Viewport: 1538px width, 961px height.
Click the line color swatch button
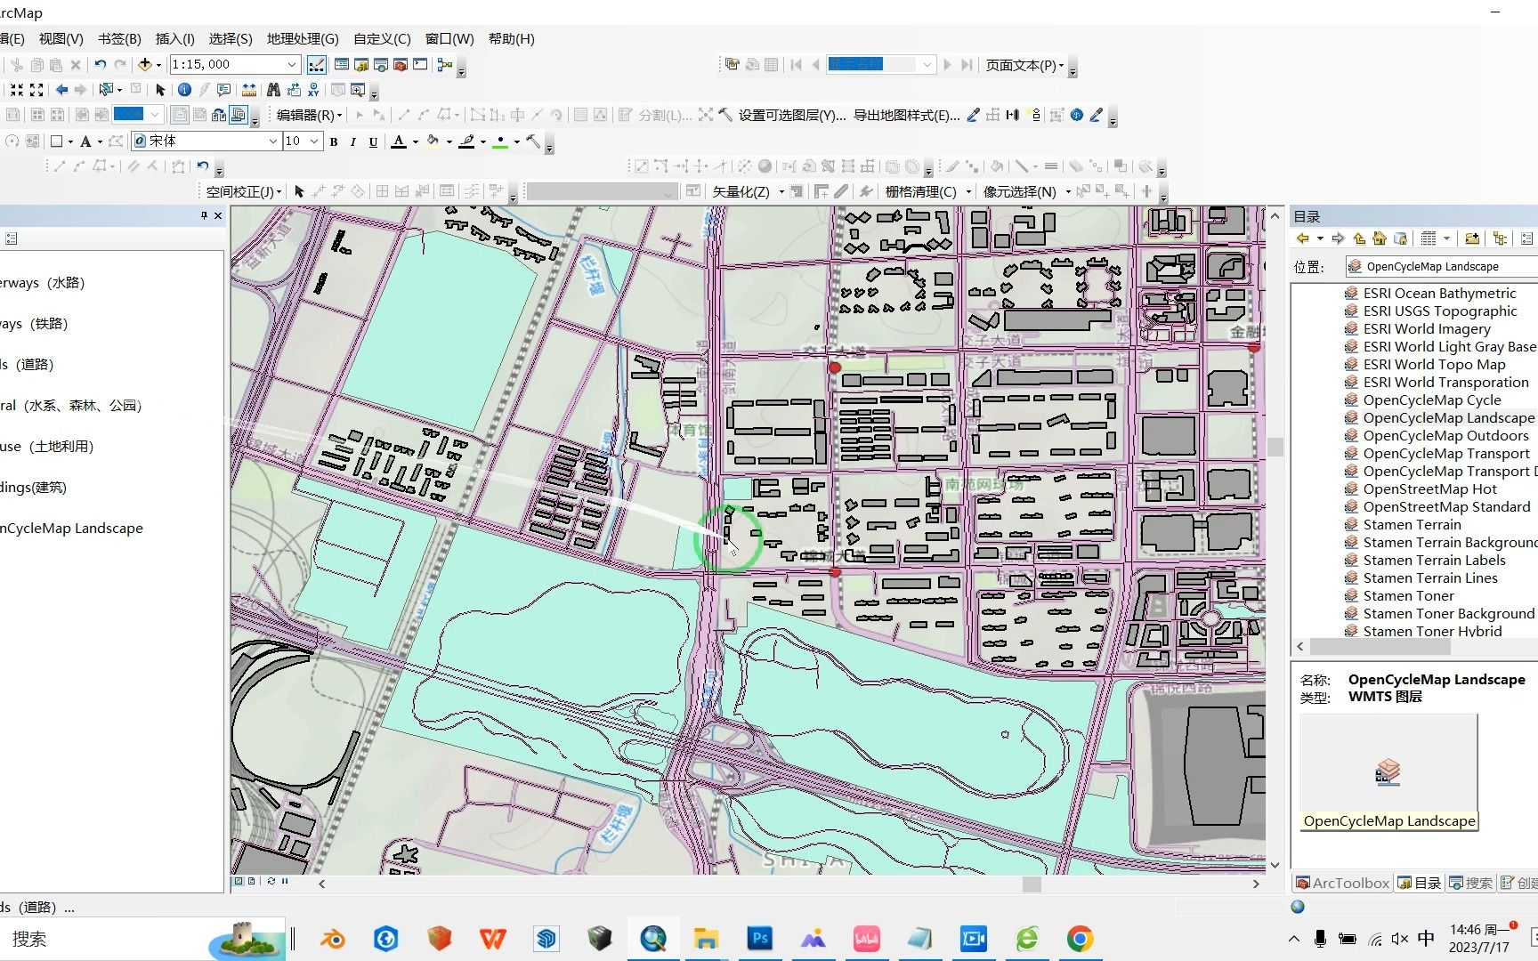(466, 141)
